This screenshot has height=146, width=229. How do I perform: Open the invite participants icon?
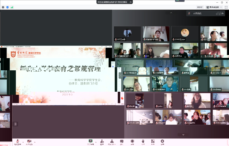coord(102,142)
